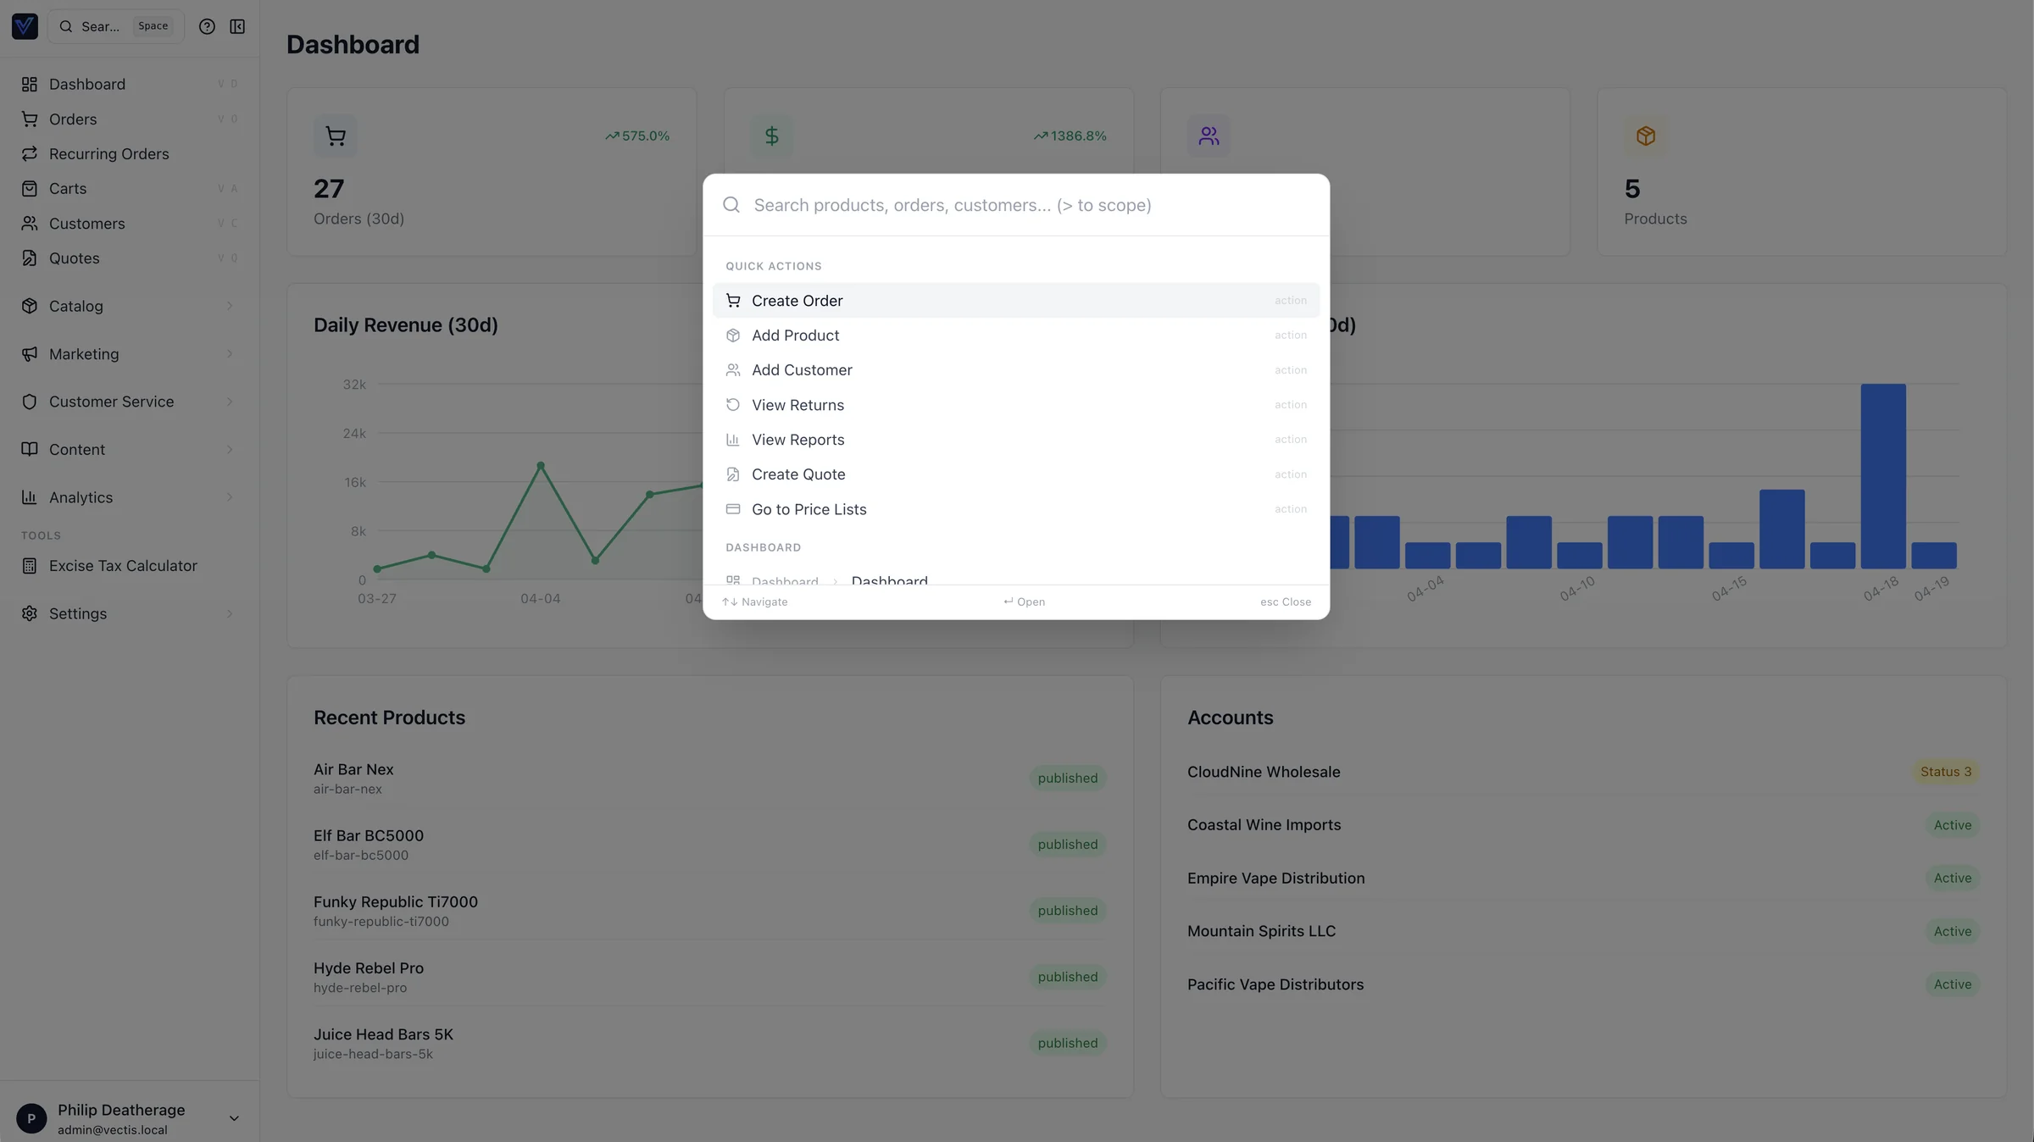Click the orange Products box icon
Viewport: 2034px width, 1142px height.
(1645, 136)
